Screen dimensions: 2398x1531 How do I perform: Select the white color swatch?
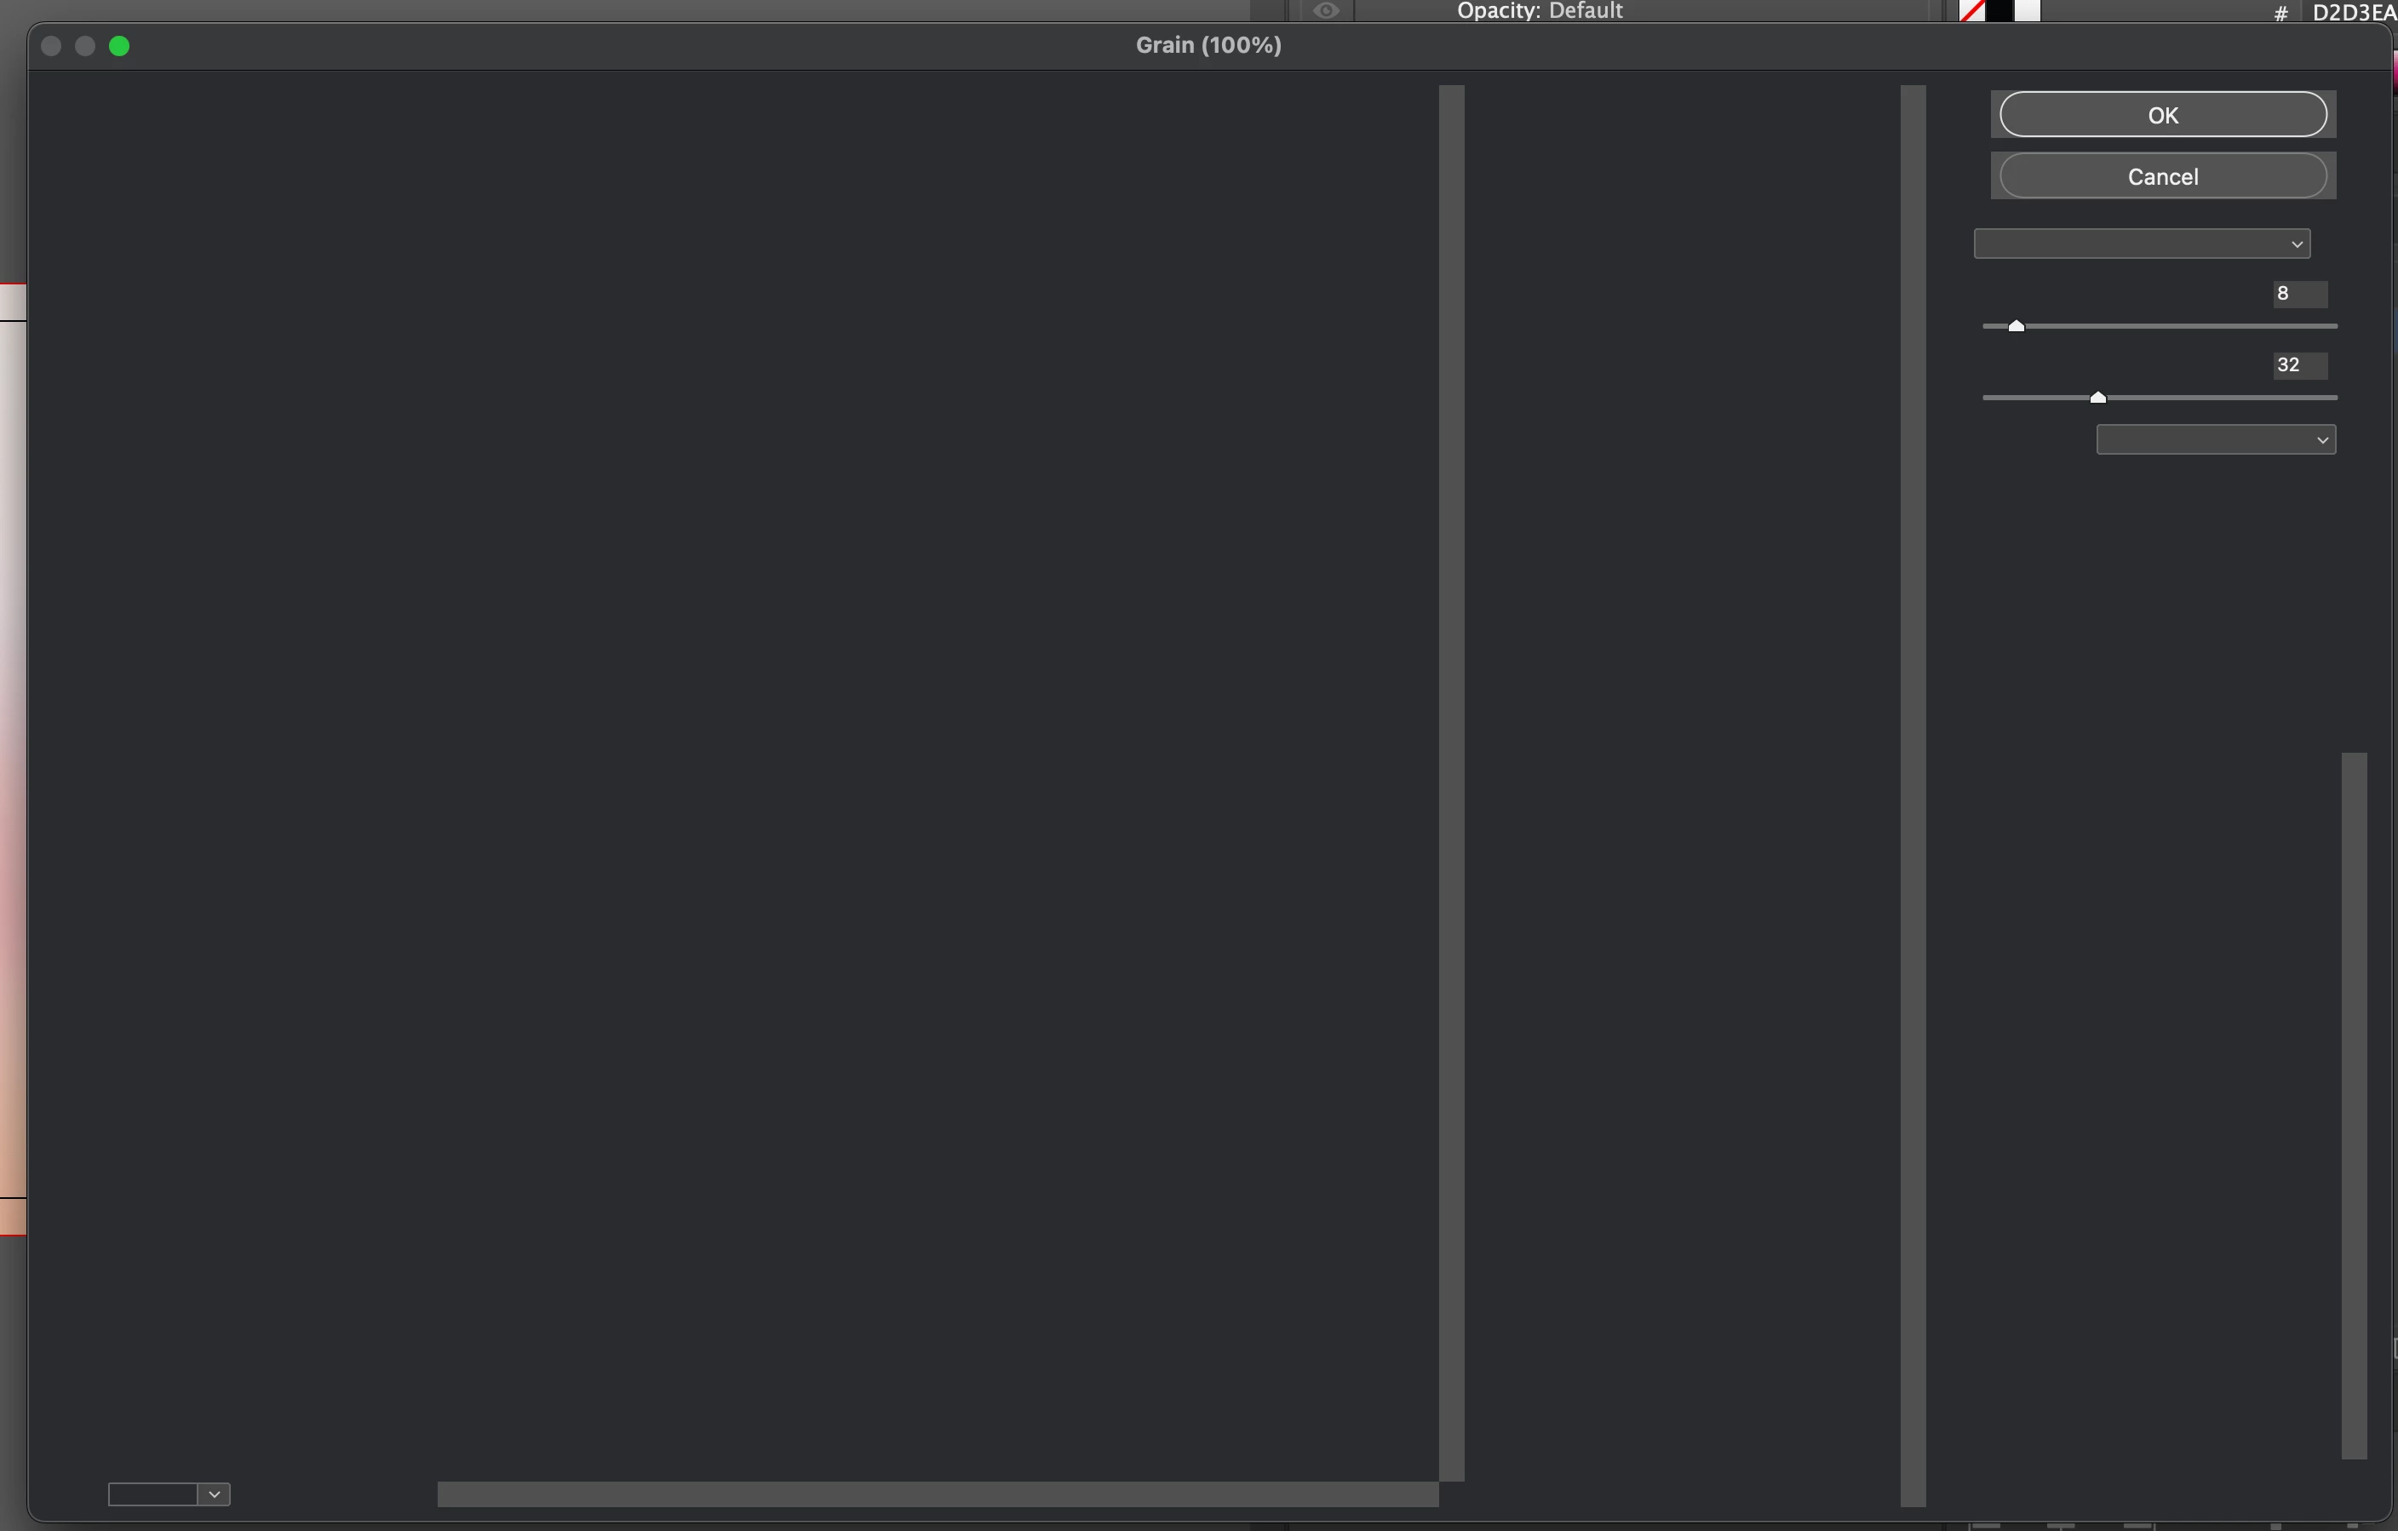tap(2028, 11)
